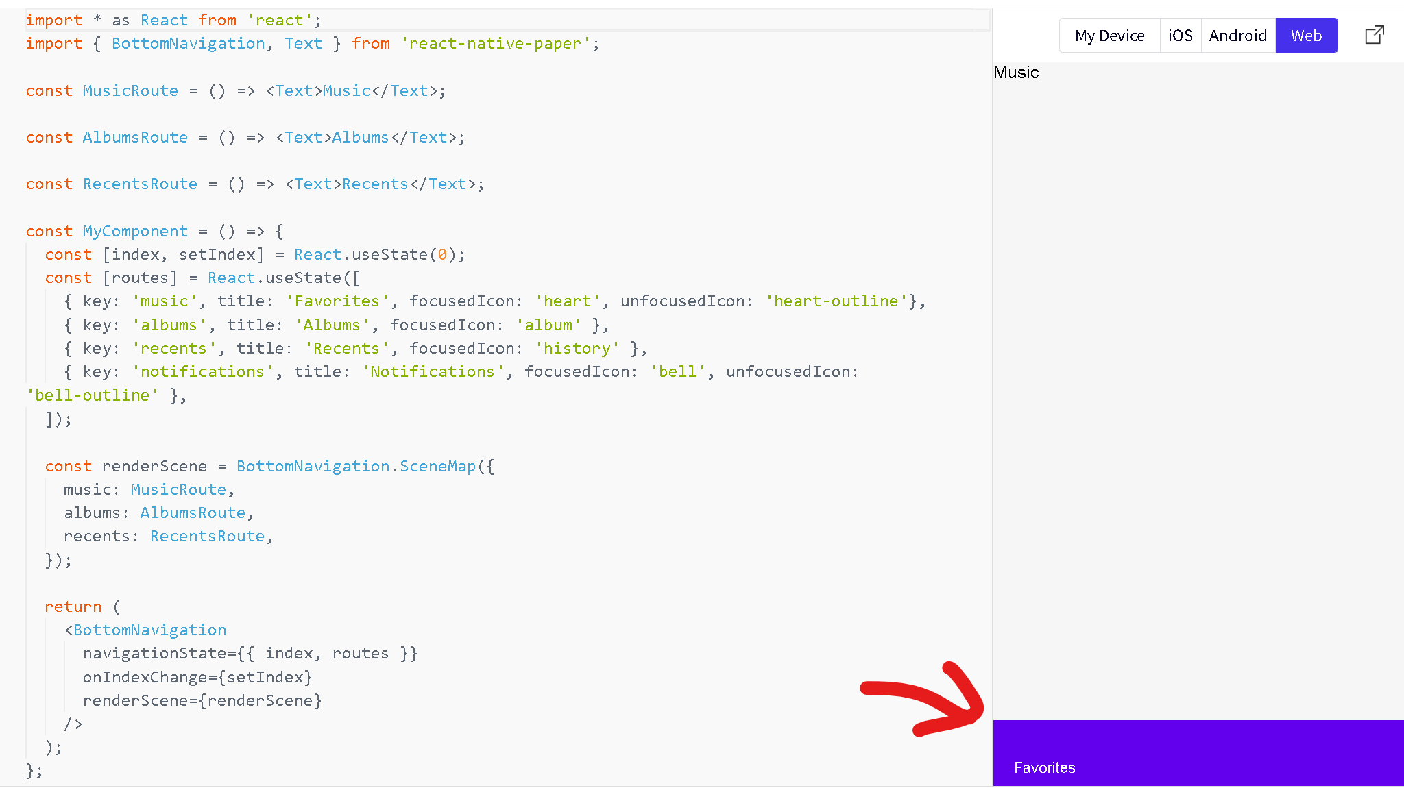Click the onIndexChange={setIndex} prop line

pos(197,677)
